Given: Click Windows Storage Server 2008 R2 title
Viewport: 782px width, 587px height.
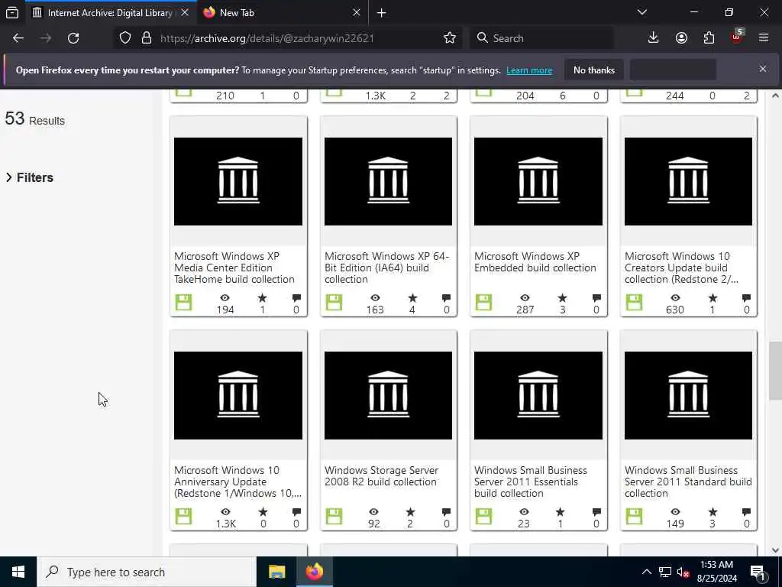Looking at the screenshot, I should pos(382,476).
